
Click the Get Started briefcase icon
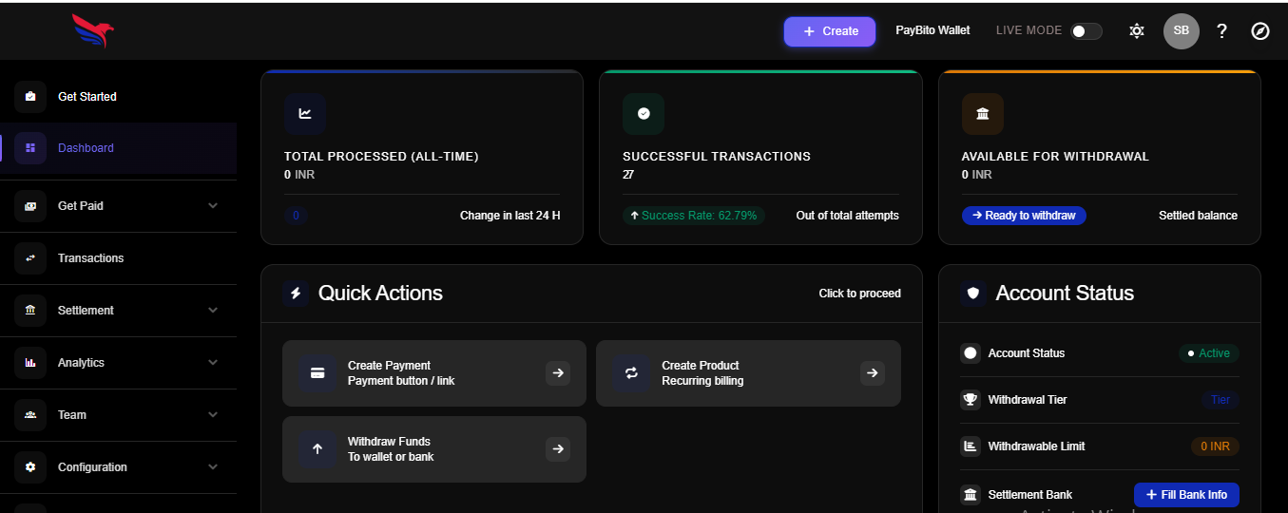click(x=30, y=96)
